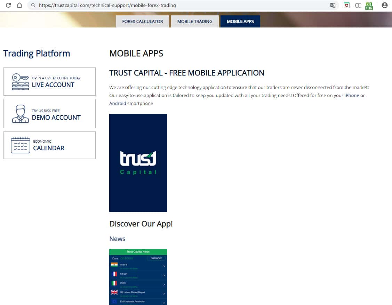Focus the address bar URL
The width and height of the screenshot is (392, 305).
click(107, 5)
